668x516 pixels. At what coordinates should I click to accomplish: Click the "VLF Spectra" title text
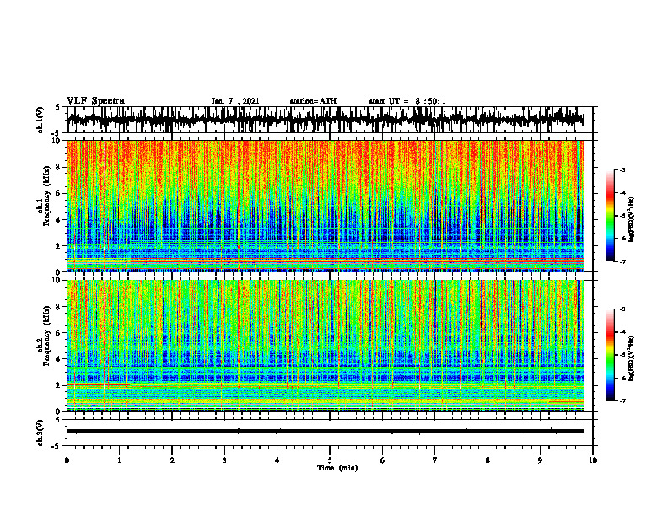coord(95,101)
